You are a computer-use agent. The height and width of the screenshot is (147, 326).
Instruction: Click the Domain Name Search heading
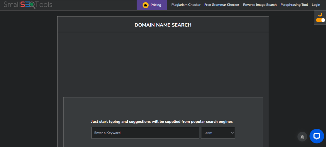(x=163, y=25)
